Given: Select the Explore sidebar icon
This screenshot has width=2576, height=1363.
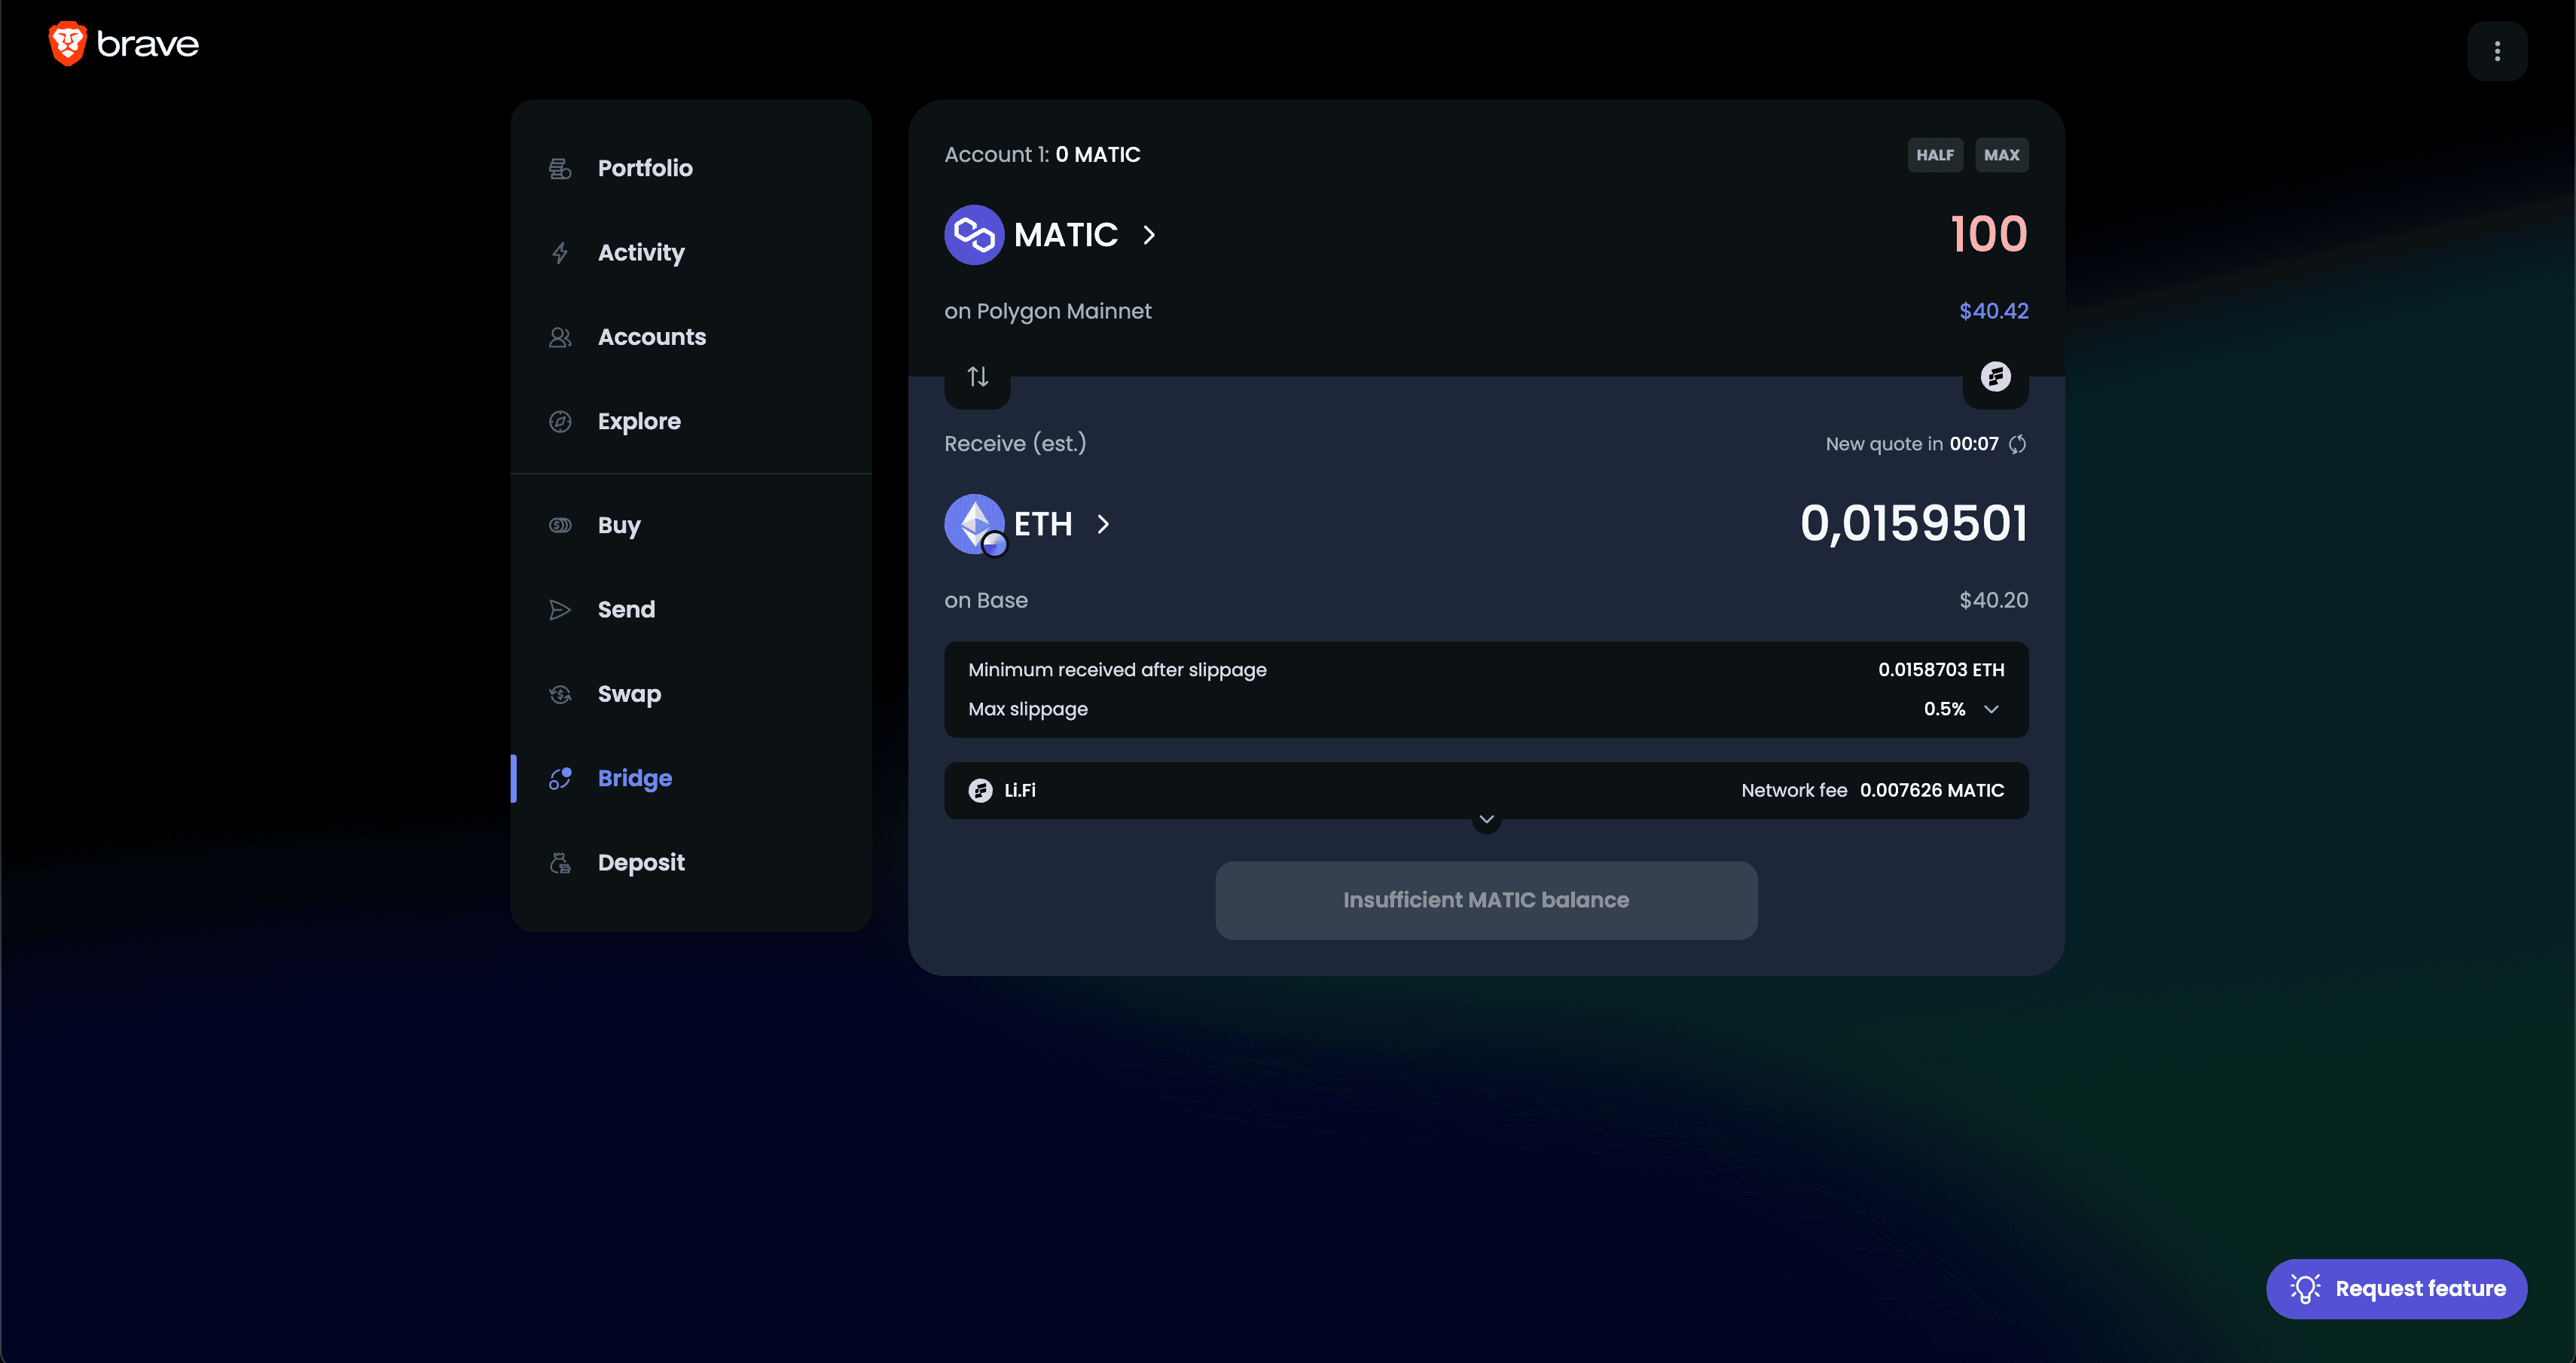Looking at the screenshot, I should pos(560,421).
